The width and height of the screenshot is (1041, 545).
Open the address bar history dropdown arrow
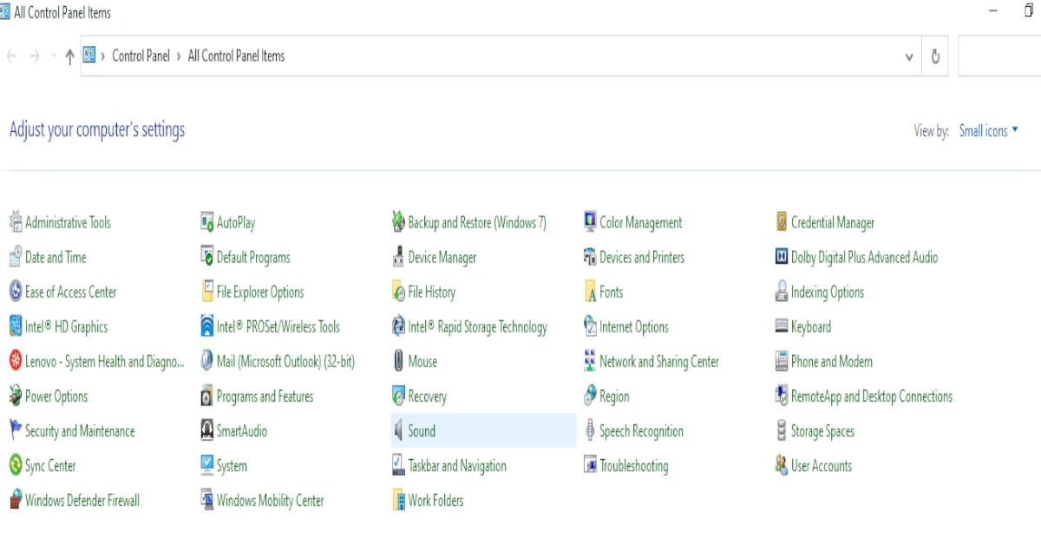point(908,57)
